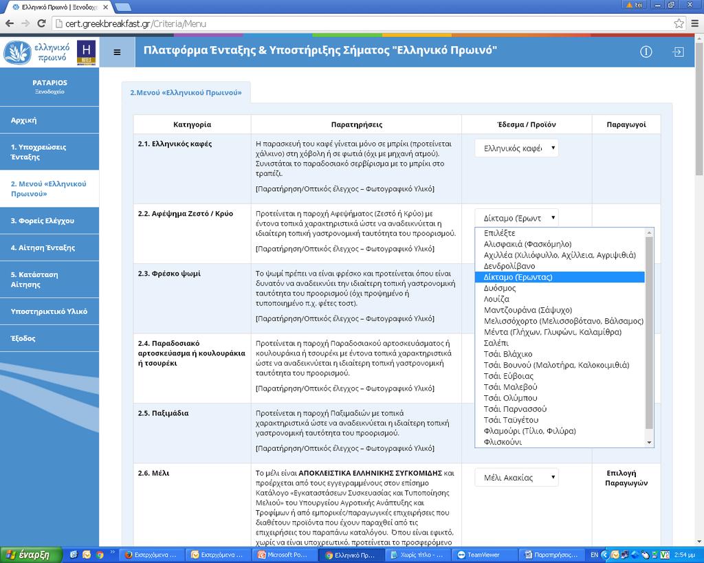Screen dimensions: 704x563
Task: Open the Χωρίς τίτλο taskbar window
Action: point(417,555)
